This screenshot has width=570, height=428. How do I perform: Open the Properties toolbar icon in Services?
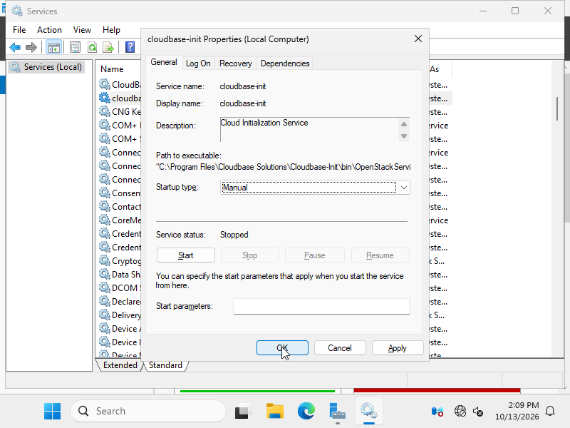76,47
